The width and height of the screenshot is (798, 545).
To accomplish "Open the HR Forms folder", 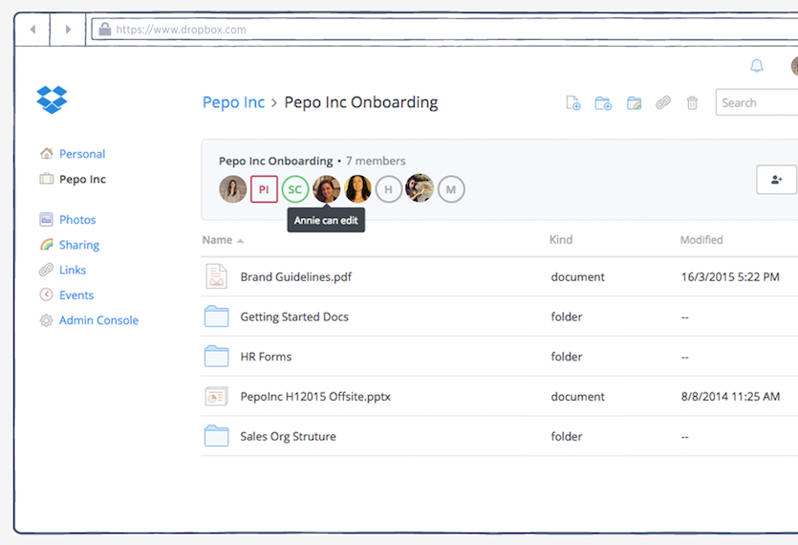I will pos(266,357).
